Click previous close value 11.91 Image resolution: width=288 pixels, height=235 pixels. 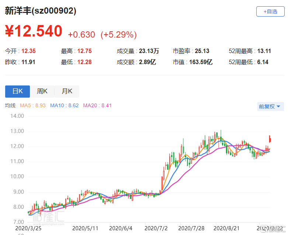[28, 62]
